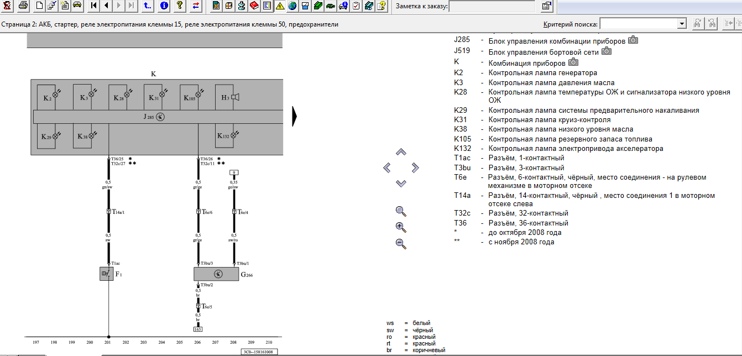The width and height of the screenshot is (742, 356).
Task: Zoom in with the plus magnifier
Action: (x=401, y=227)
